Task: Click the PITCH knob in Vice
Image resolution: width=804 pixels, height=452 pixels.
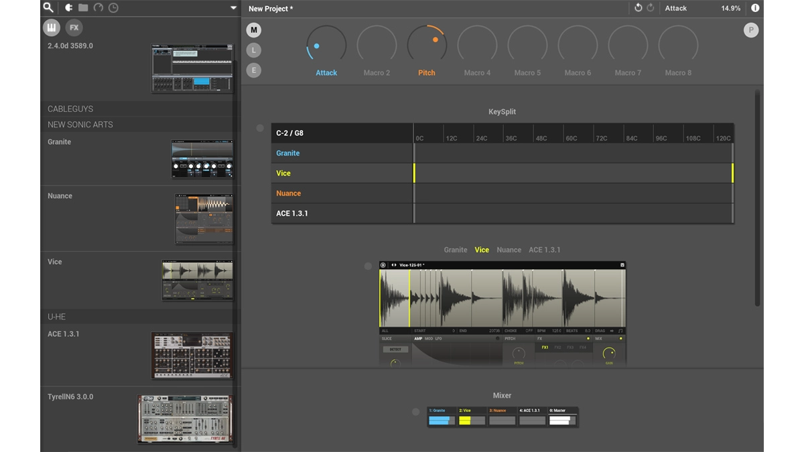Action: 519,353
